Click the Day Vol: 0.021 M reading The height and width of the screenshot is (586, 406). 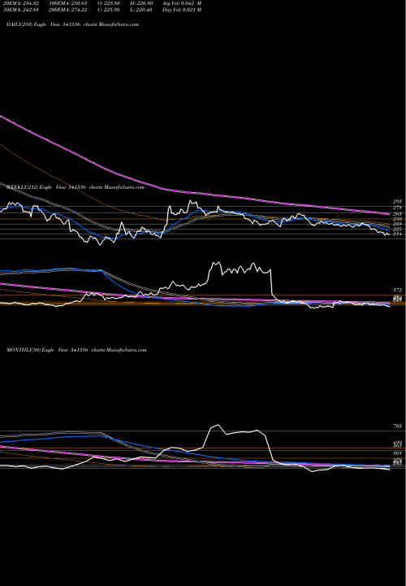[x=182, y=10]
